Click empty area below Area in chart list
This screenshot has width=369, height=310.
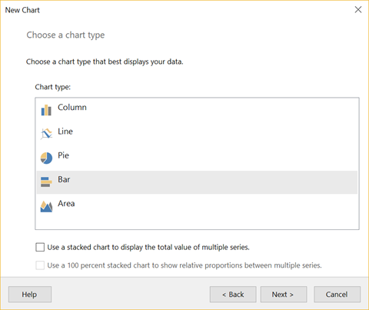pos(197,222)
